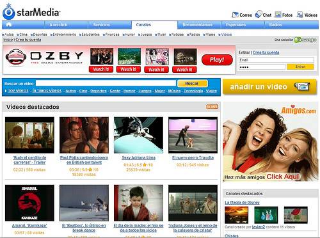320x238 pixels.
Task: Go to home via house icon
Action: pos(9,24)
